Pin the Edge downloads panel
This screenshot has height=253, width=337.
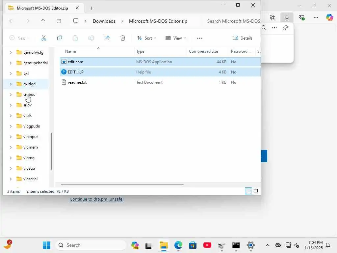[x=285, y=28]
